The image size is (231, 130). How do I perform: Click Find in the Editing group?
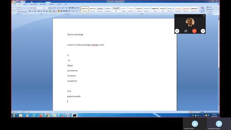click(209, 7)
